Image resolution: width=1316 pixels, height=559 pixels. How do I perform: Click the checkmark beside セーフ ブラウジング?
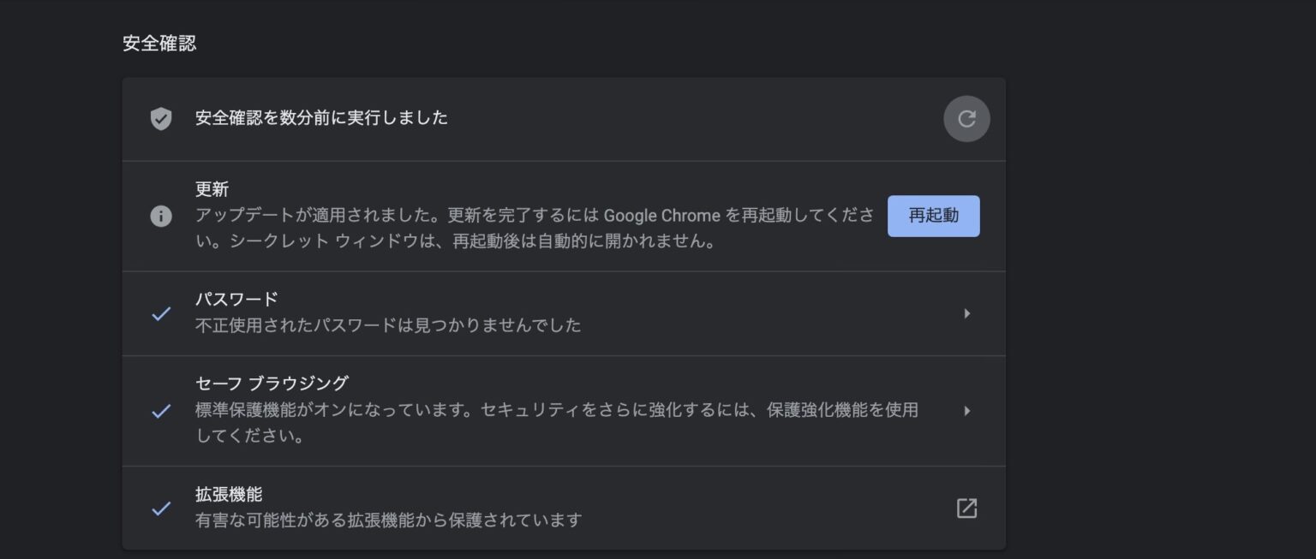(161, 411)
